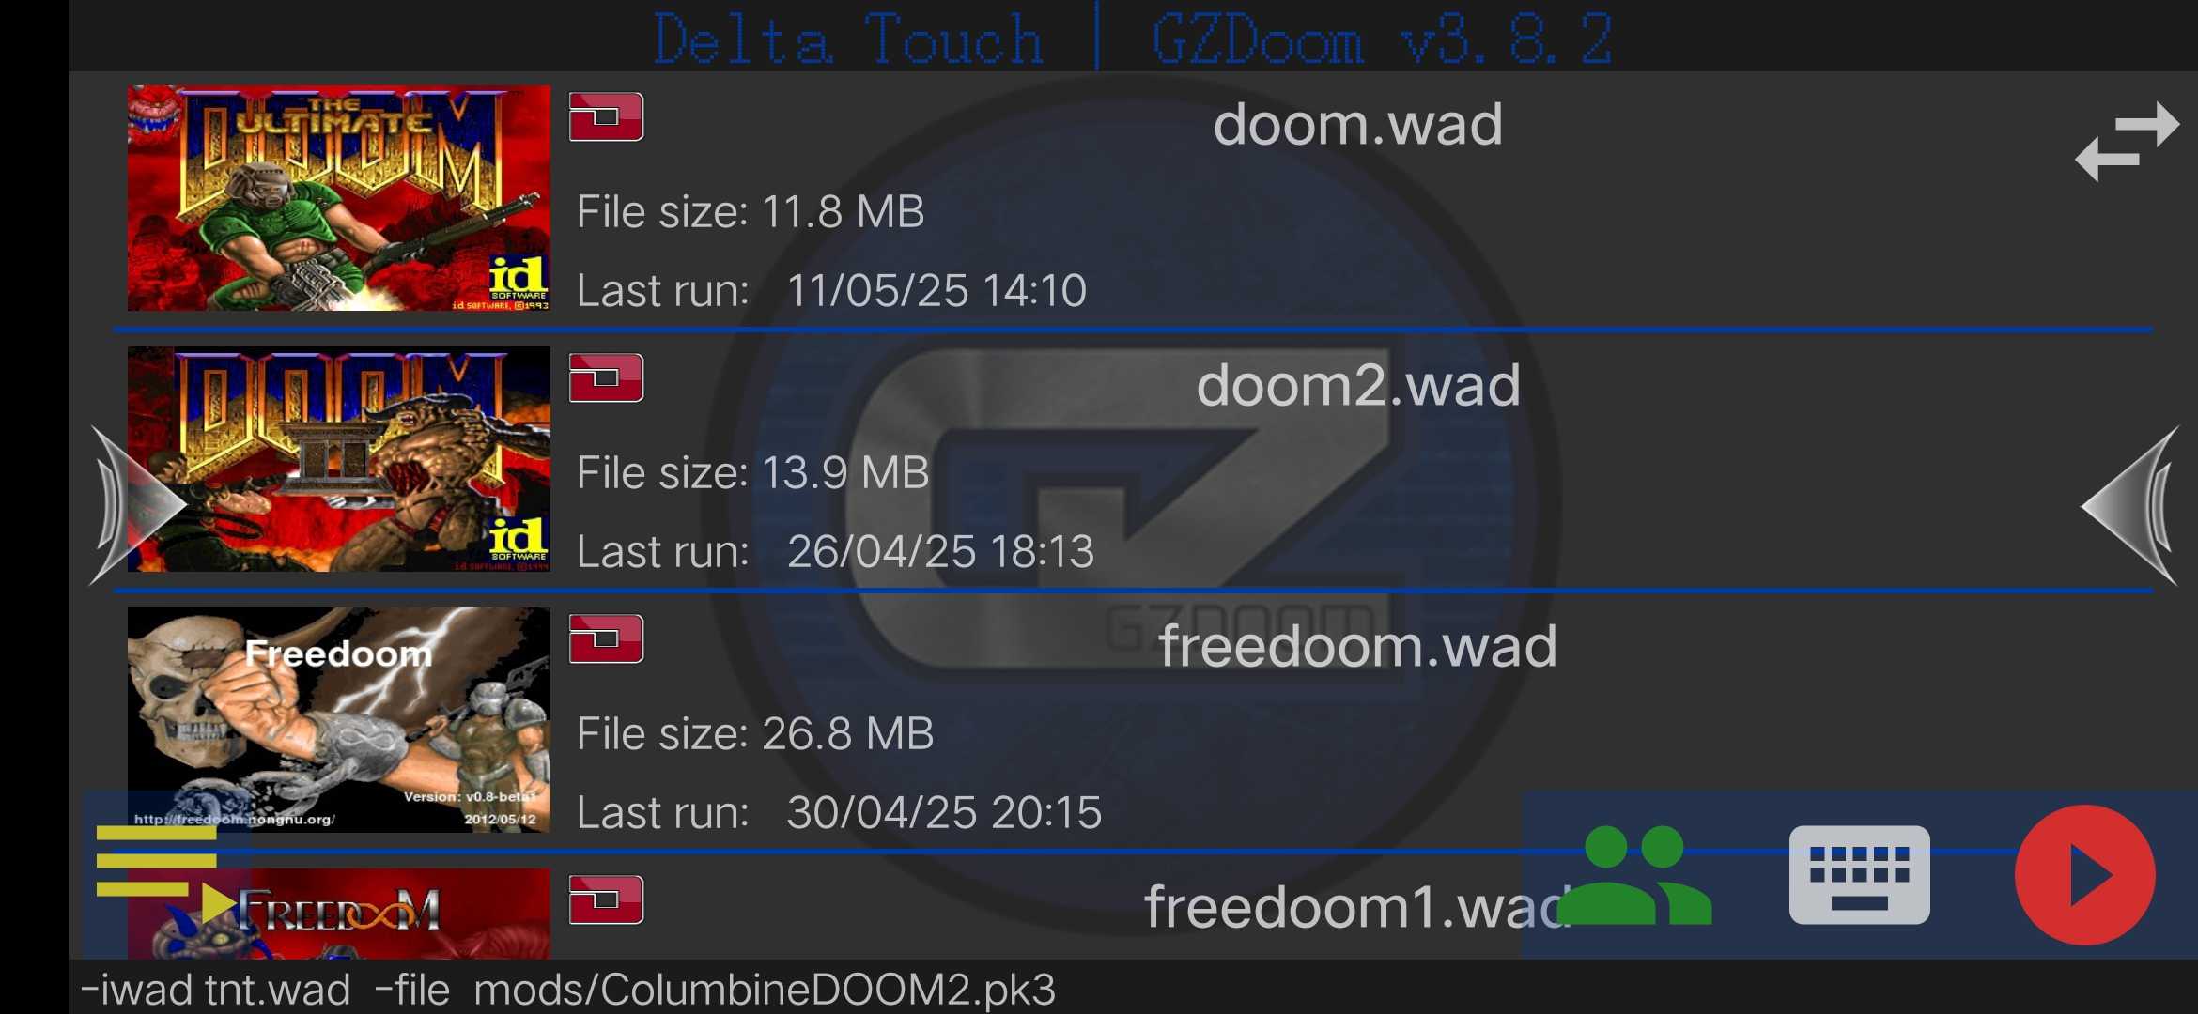Screen dimensions: 2198x1014
Task: Select the doom.wad entry
Action: [1132, 200]
